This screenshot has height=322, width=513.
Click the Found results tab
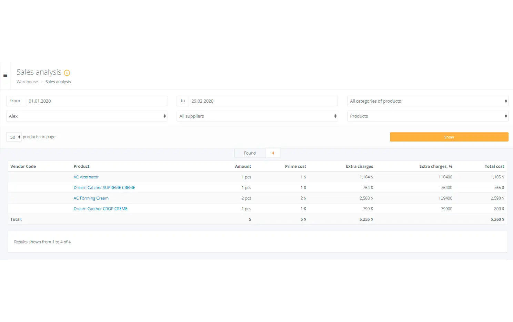tap(250, 153)
